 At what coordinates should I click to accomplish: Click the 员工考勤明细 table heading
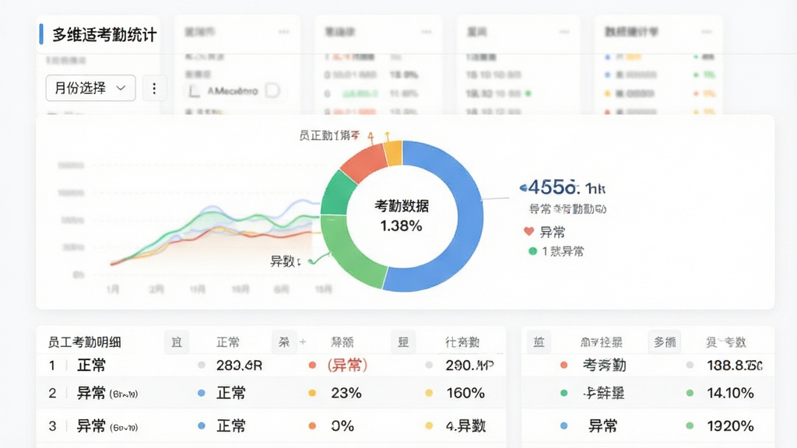(x=84, y=342)
